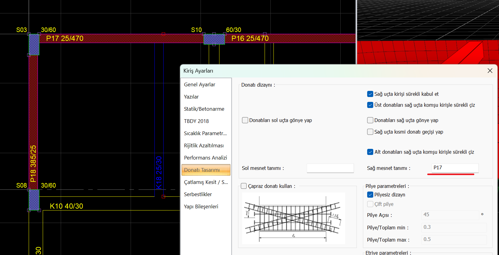Click the Sol mesnet tanımı input field
The image size is (499, 255).
[x=330, y=168]
